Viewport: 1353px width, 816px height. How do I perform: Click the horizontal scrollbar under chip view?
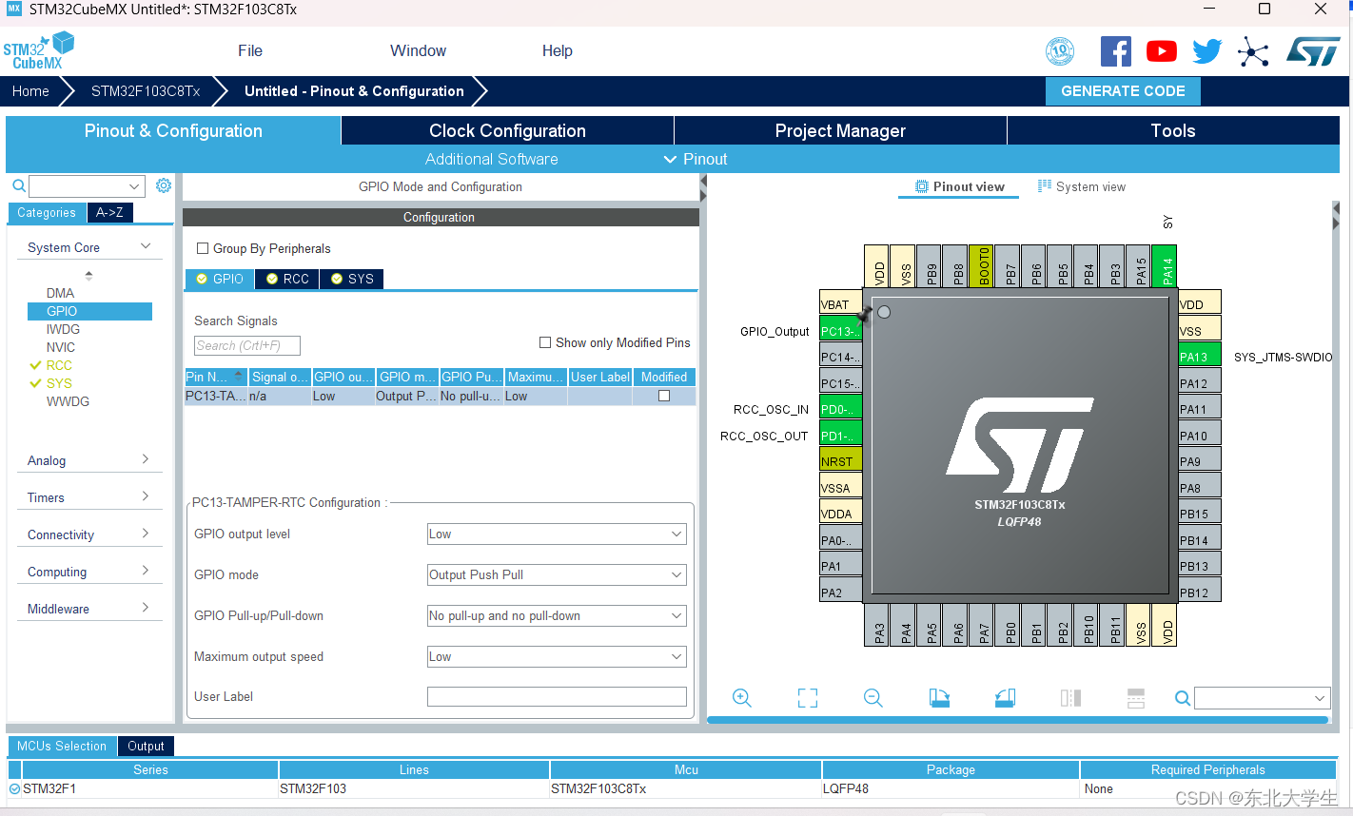[x=1018, y=720]
